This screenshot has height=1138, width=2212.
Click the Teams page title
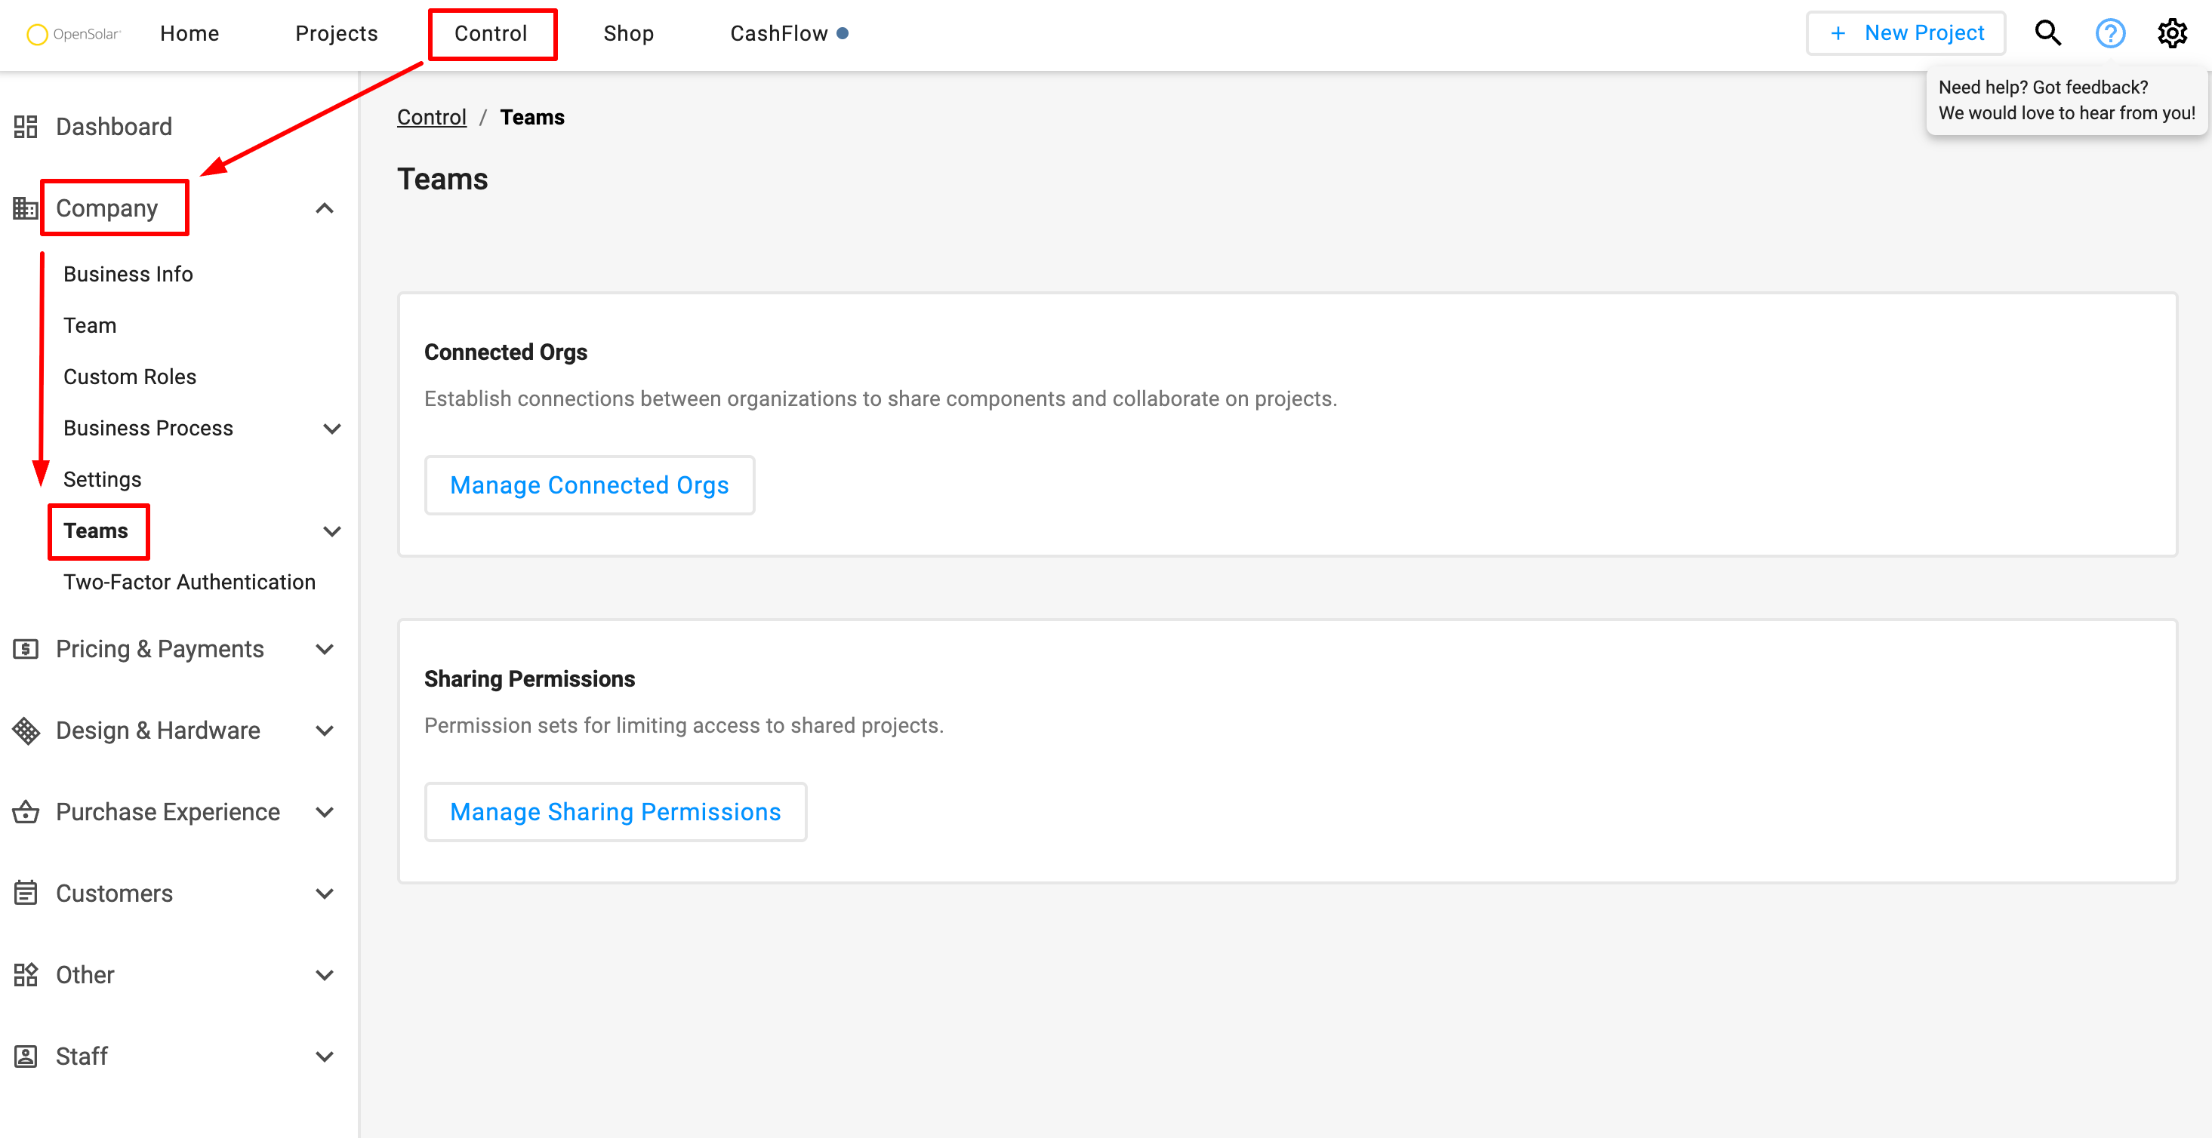tap(443, 180)
